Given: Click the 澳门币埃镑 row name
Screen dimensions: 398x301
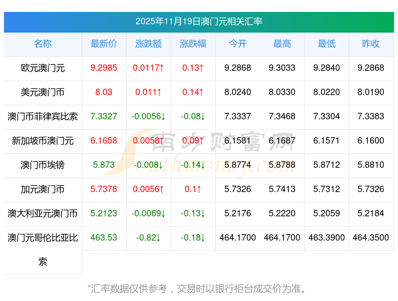Looking at the screenshot, I should [x=43, y=165].
